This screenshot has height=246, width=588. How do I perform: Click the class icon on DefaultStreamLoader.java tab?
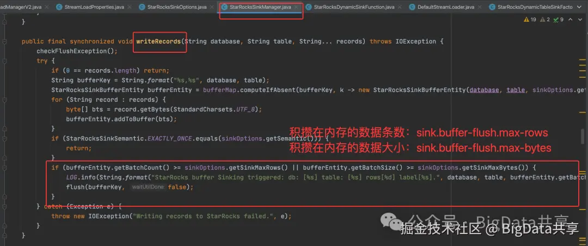click(412, 7)
